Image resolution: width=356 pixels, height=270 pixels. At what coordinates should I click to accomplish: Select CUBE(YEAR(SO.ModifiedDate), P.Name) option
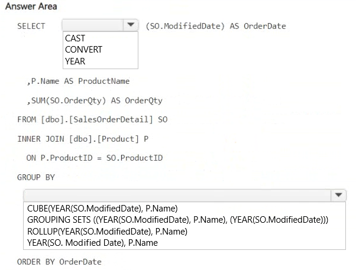102,209
